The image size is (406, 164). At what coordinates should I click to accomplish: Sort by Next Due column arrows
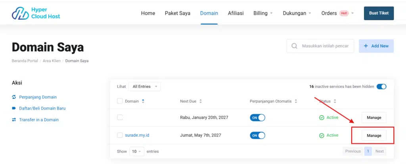(200, 101)
